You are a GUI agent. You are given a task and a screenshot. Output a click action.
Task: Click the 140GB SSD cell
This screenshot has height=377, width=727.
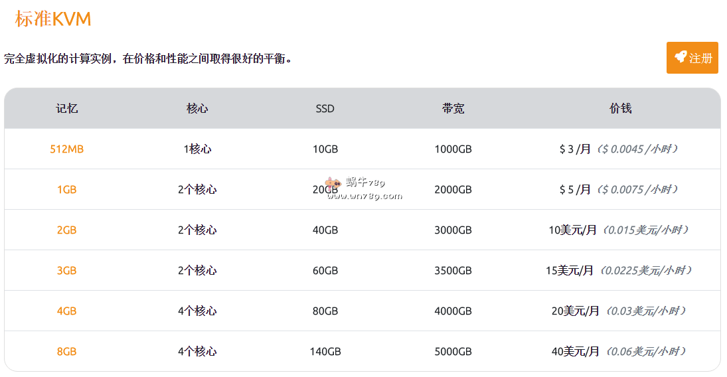click(325, 352)
